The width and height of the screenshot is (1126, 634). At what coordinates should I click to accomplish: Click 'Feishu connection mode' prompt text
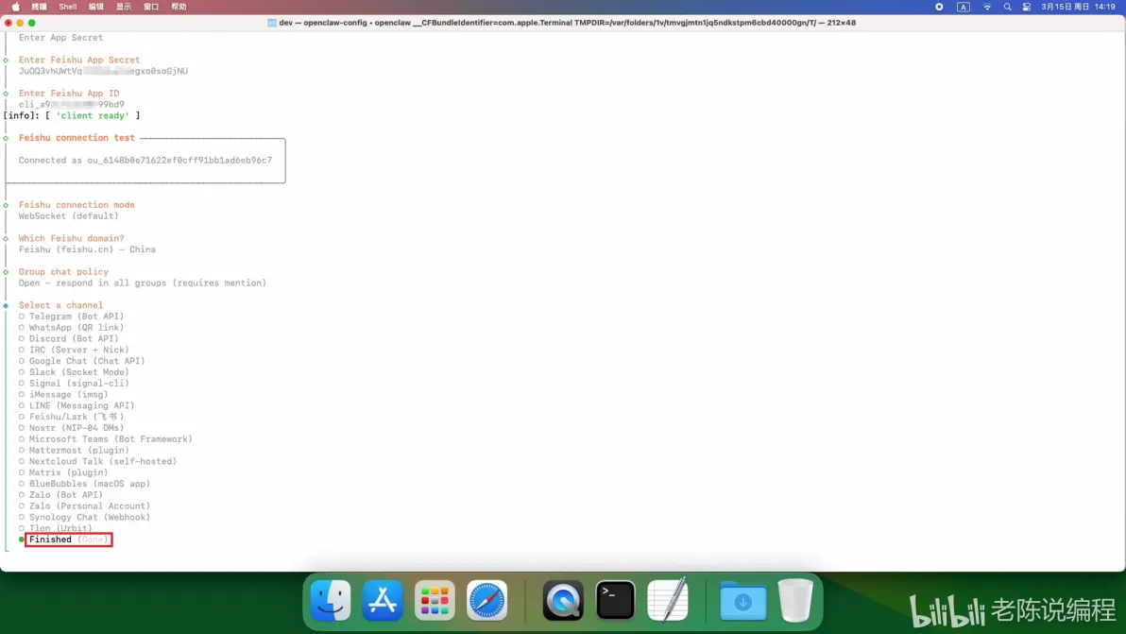point(77,205)
